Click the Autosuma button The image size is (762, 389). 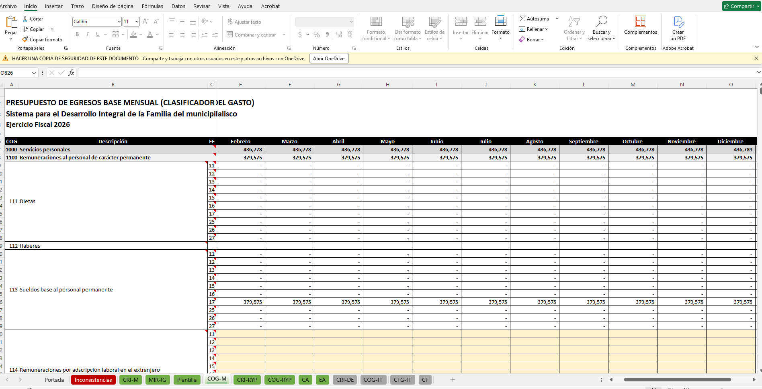point(534,19)
